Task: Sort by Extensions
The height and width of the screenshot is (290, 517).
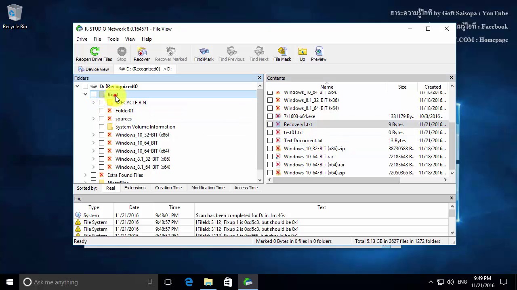Action: click(135, 188)
